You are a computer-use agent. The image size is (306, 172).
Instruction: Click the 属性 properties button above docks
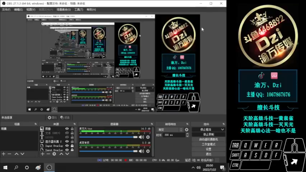(x=52, y=118)
